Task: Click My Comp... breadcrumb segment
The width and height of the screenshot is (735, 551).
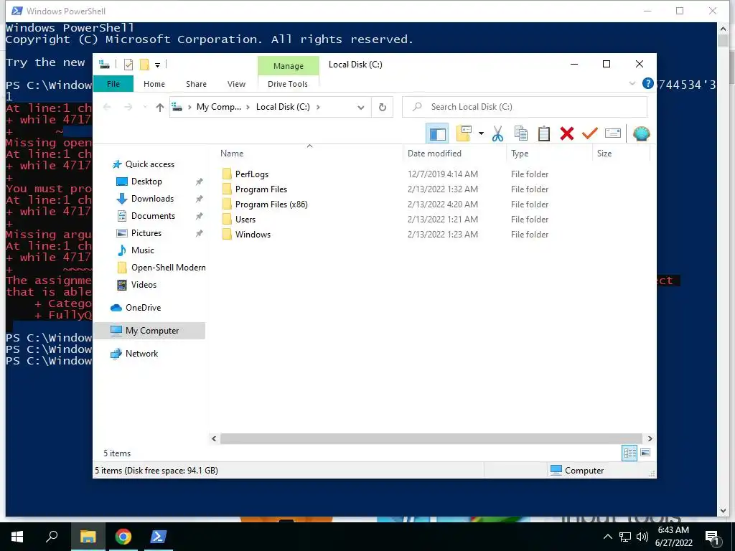Action: pos(219,107)
